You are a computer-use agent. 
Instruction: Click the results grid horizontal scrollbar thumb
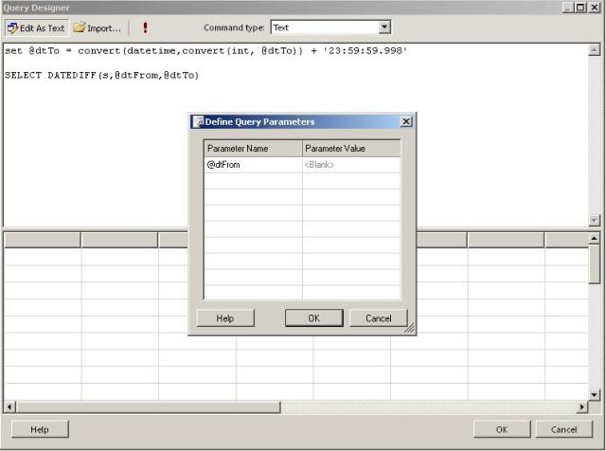tap(148, 406)
